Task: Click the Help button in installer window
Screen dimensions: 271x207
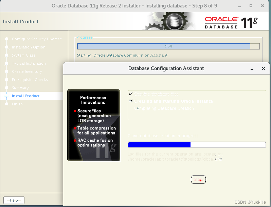Action: click(x=14, y=200)
